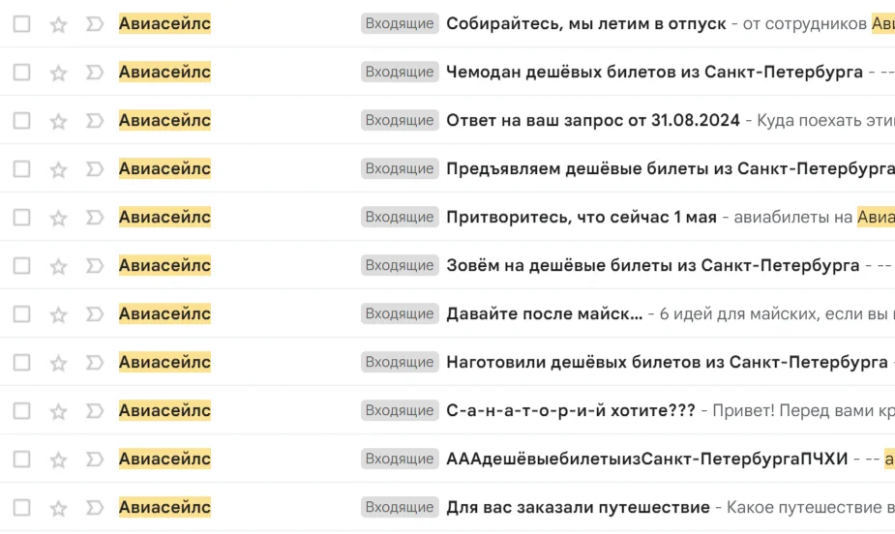This screenshot has width=895, height=534.
Task: Open the "Притворитесь, что сейчас 1 мая" message
Action: coord(581,218)
